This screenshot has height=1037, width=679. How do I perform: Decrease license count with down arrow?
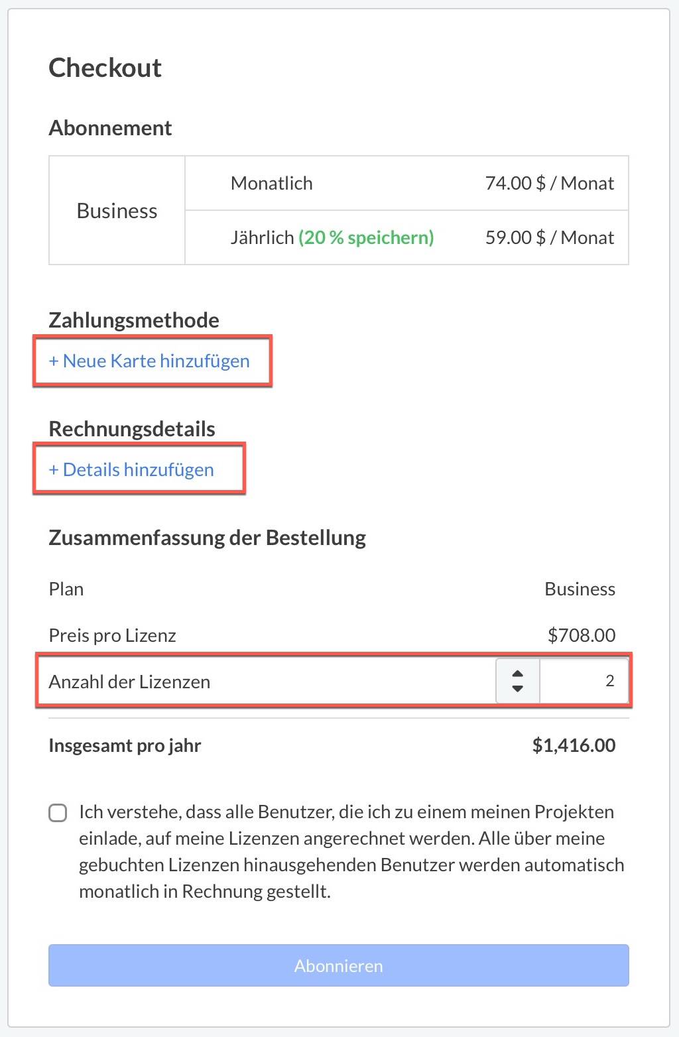[518, 689]
